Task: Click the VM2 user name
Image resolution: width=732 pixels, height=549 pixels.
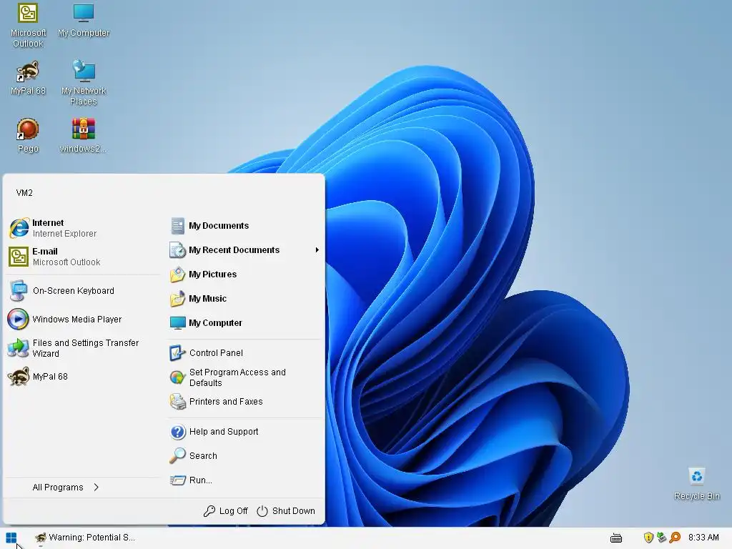Action: pos(24,193)
